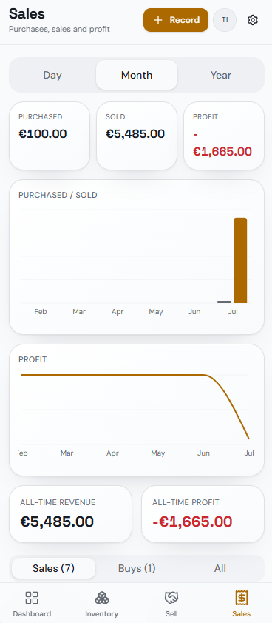Image resolution: width=272 pixels, height=623 pixels.
Task: Switch to Buys (1) tab
Action: [137, 568]
